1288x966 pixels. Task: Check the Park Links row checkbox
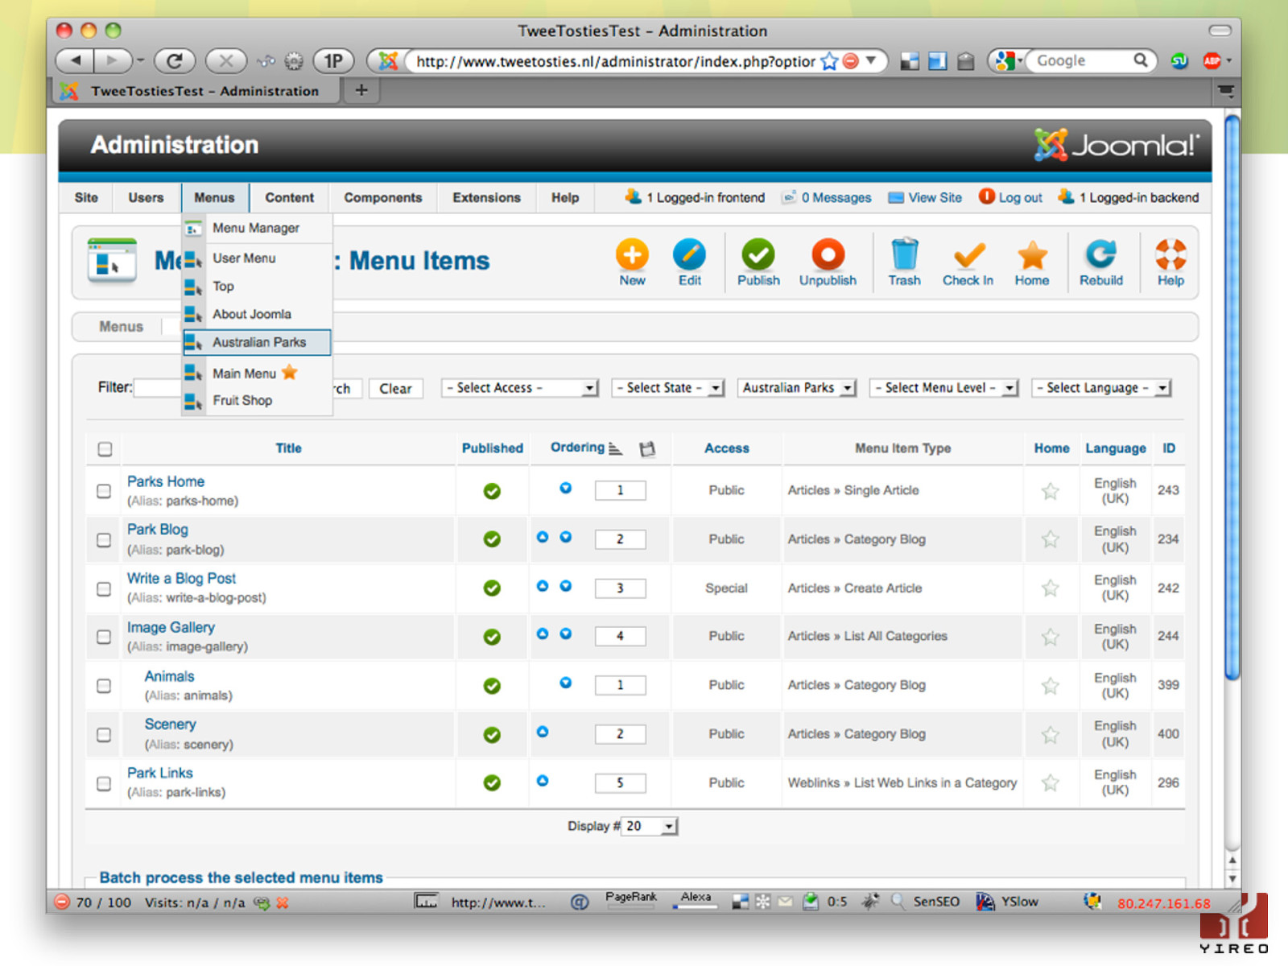[x=104, y=783]
